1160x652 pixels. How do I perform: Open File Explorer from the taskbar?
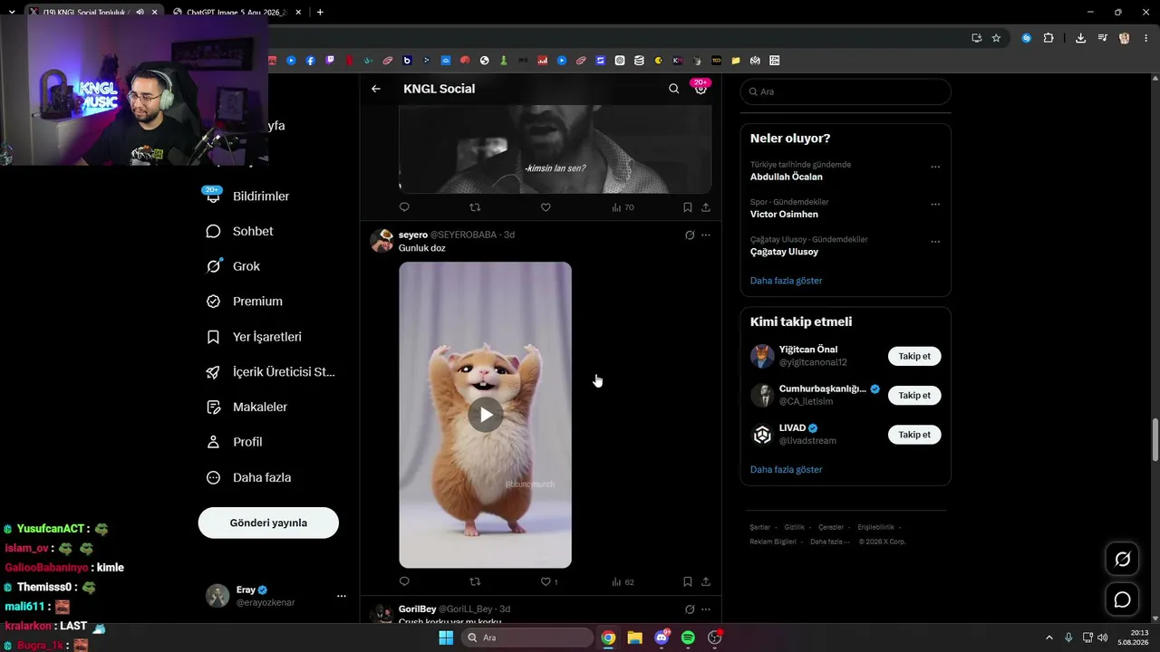click(634, 638)
